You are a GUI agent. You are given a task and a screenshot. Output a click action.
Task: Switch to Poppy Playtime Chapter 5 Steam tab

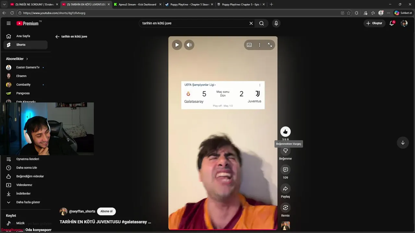click(189, 5)
